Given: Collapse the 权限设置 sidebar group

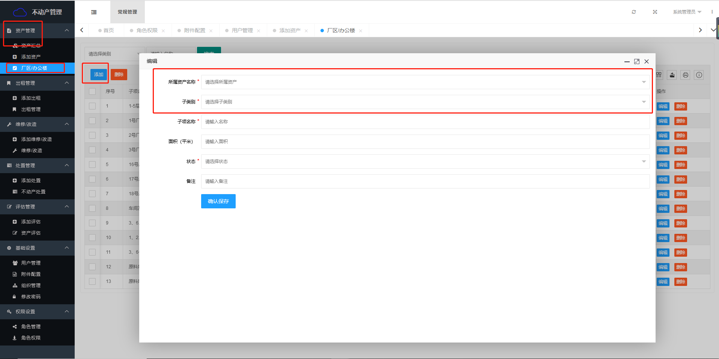Looking at the screenshot, I should click(x=37, y=311).
